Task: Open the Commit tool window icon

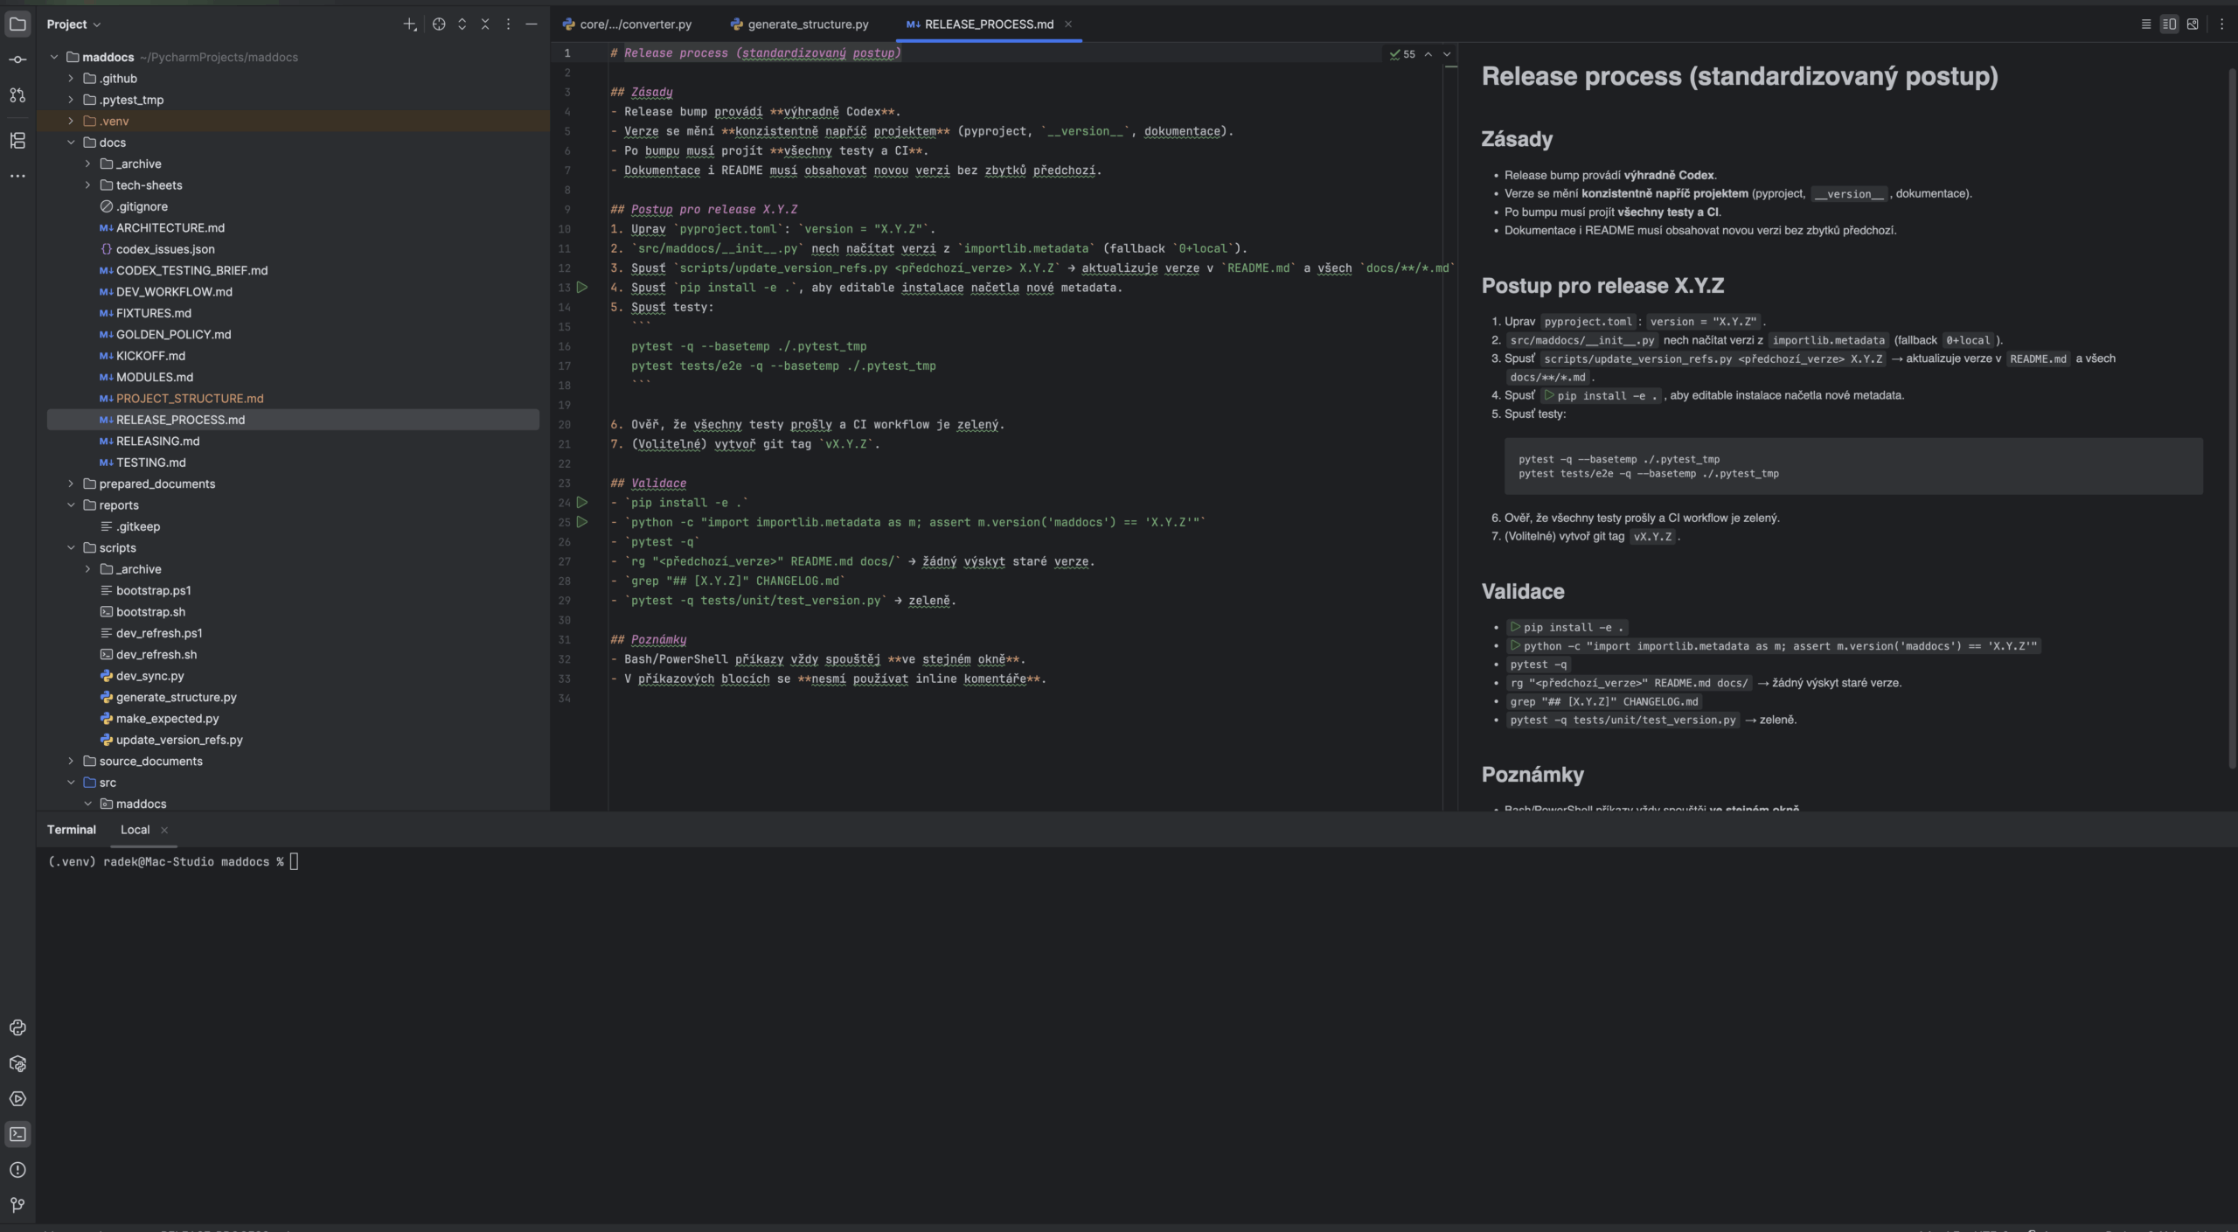Action: pos(17,59)
